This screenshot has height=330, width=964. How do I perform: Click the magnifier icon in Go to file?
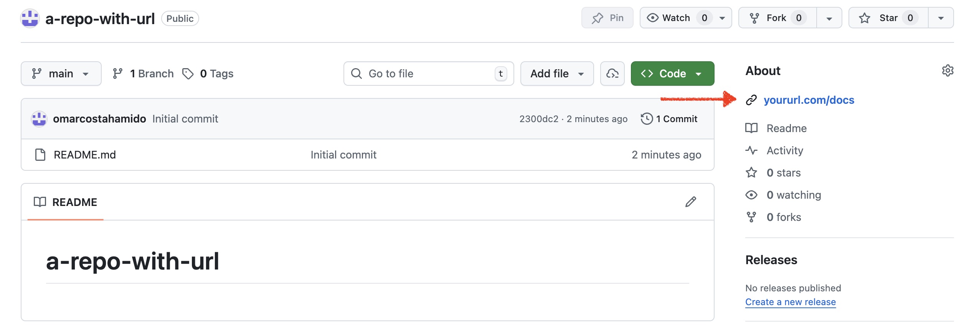[357, 74]
